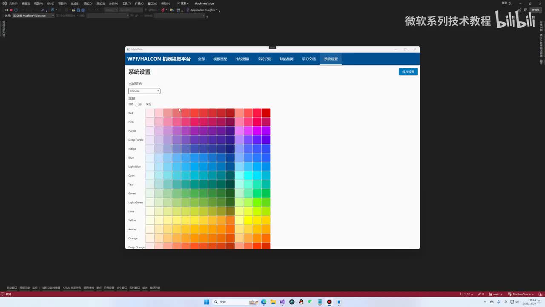
Task: Click the 保存设置 button
Action: [x=408, y=72]
